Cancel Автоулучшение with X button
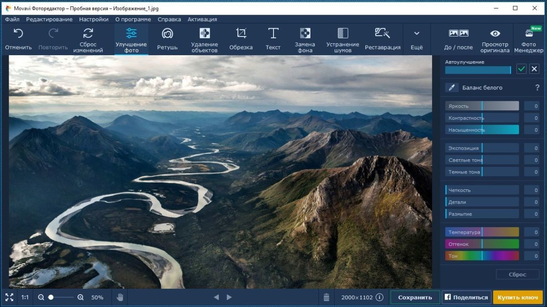 [534, 69]
